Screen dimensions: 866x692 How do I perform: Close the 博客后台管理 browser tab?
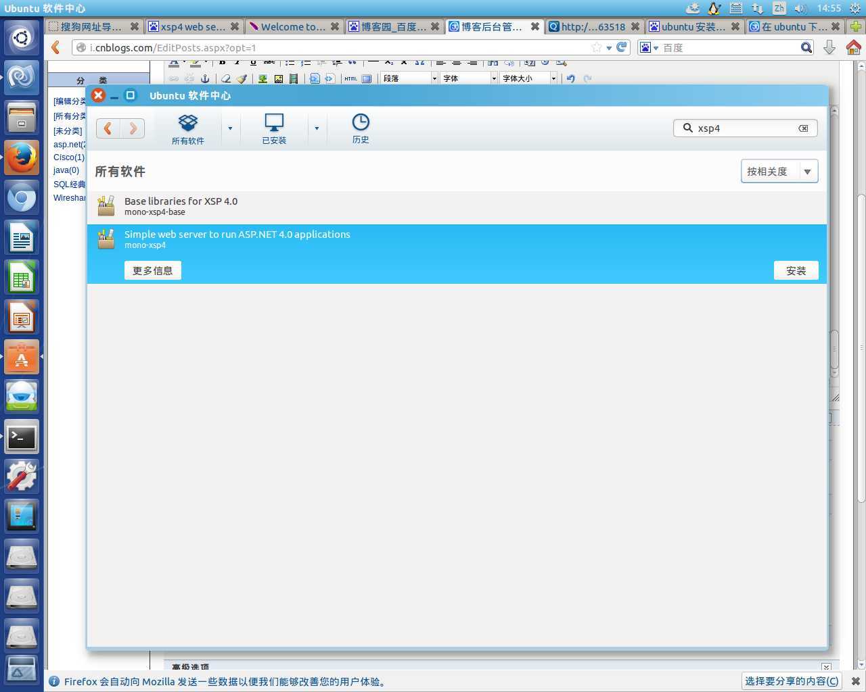point(534,27)
